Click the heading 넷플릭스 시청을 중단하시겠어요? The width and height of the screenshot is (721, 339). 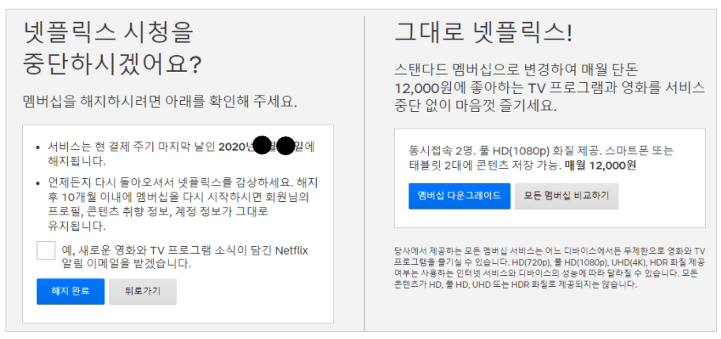(x=113, y=50)
